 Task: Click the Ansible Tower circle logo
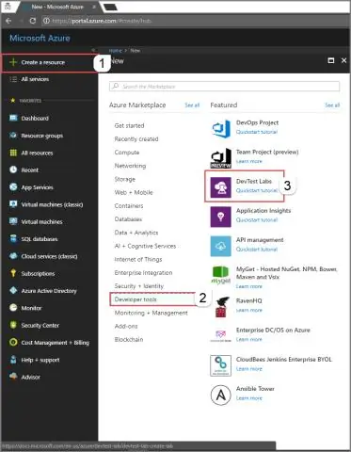click(x=221, y=395)
